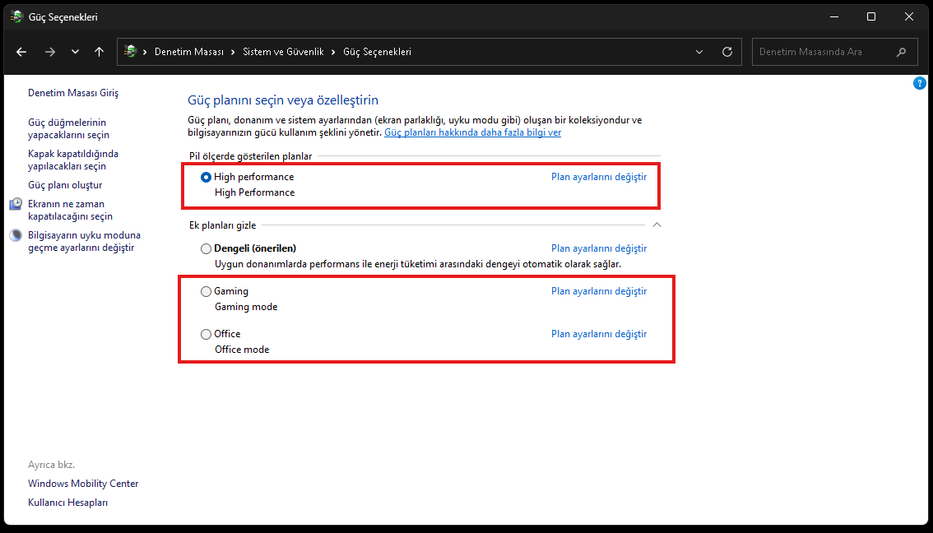This screenshot has height=533, width=933.
Task: Navigate to Sistem ve Güvenlik breadcrumb
Action: pos(283,52)
